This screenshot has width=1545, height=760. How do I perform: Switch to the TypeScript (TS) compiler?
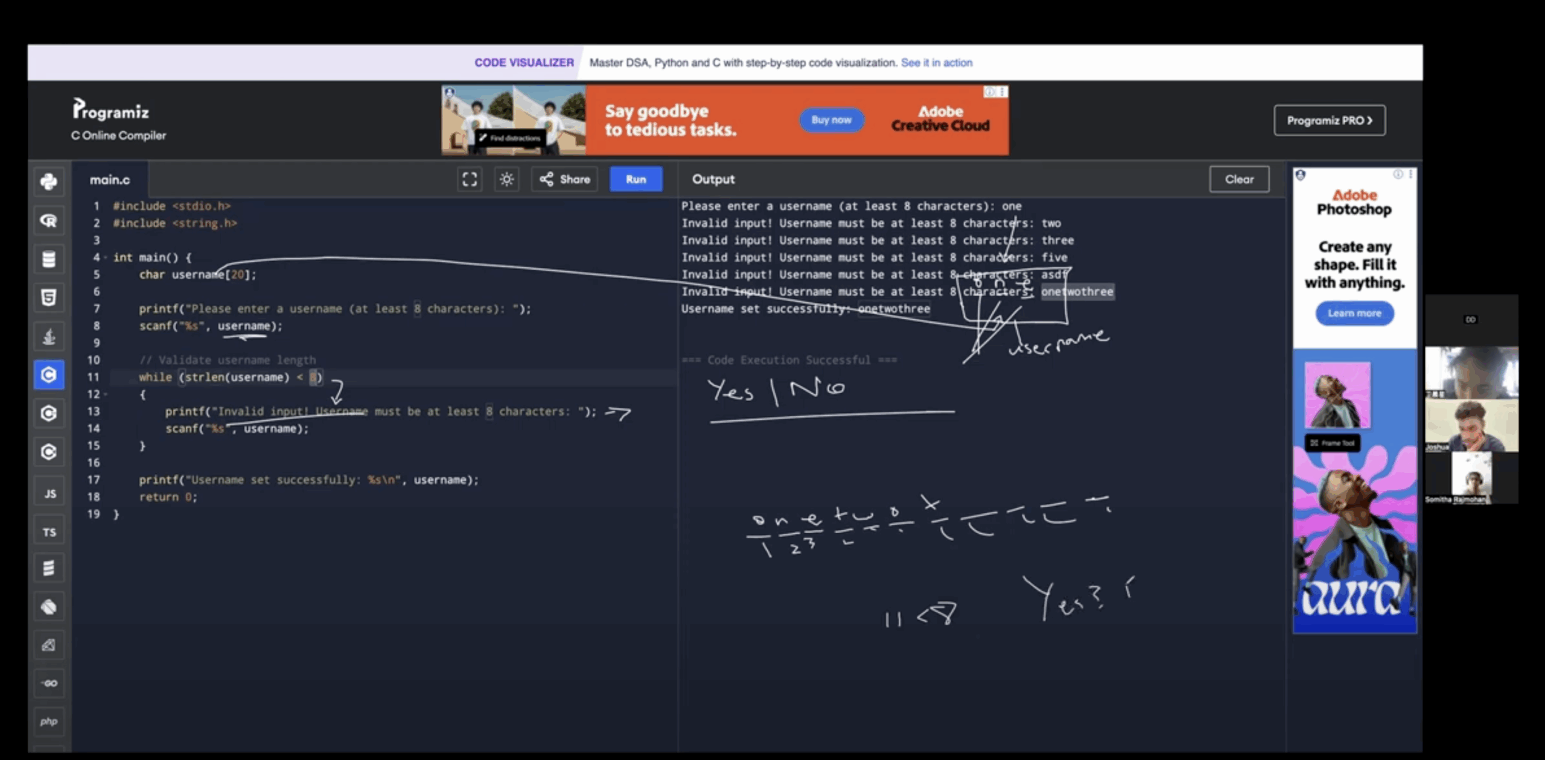49,532
